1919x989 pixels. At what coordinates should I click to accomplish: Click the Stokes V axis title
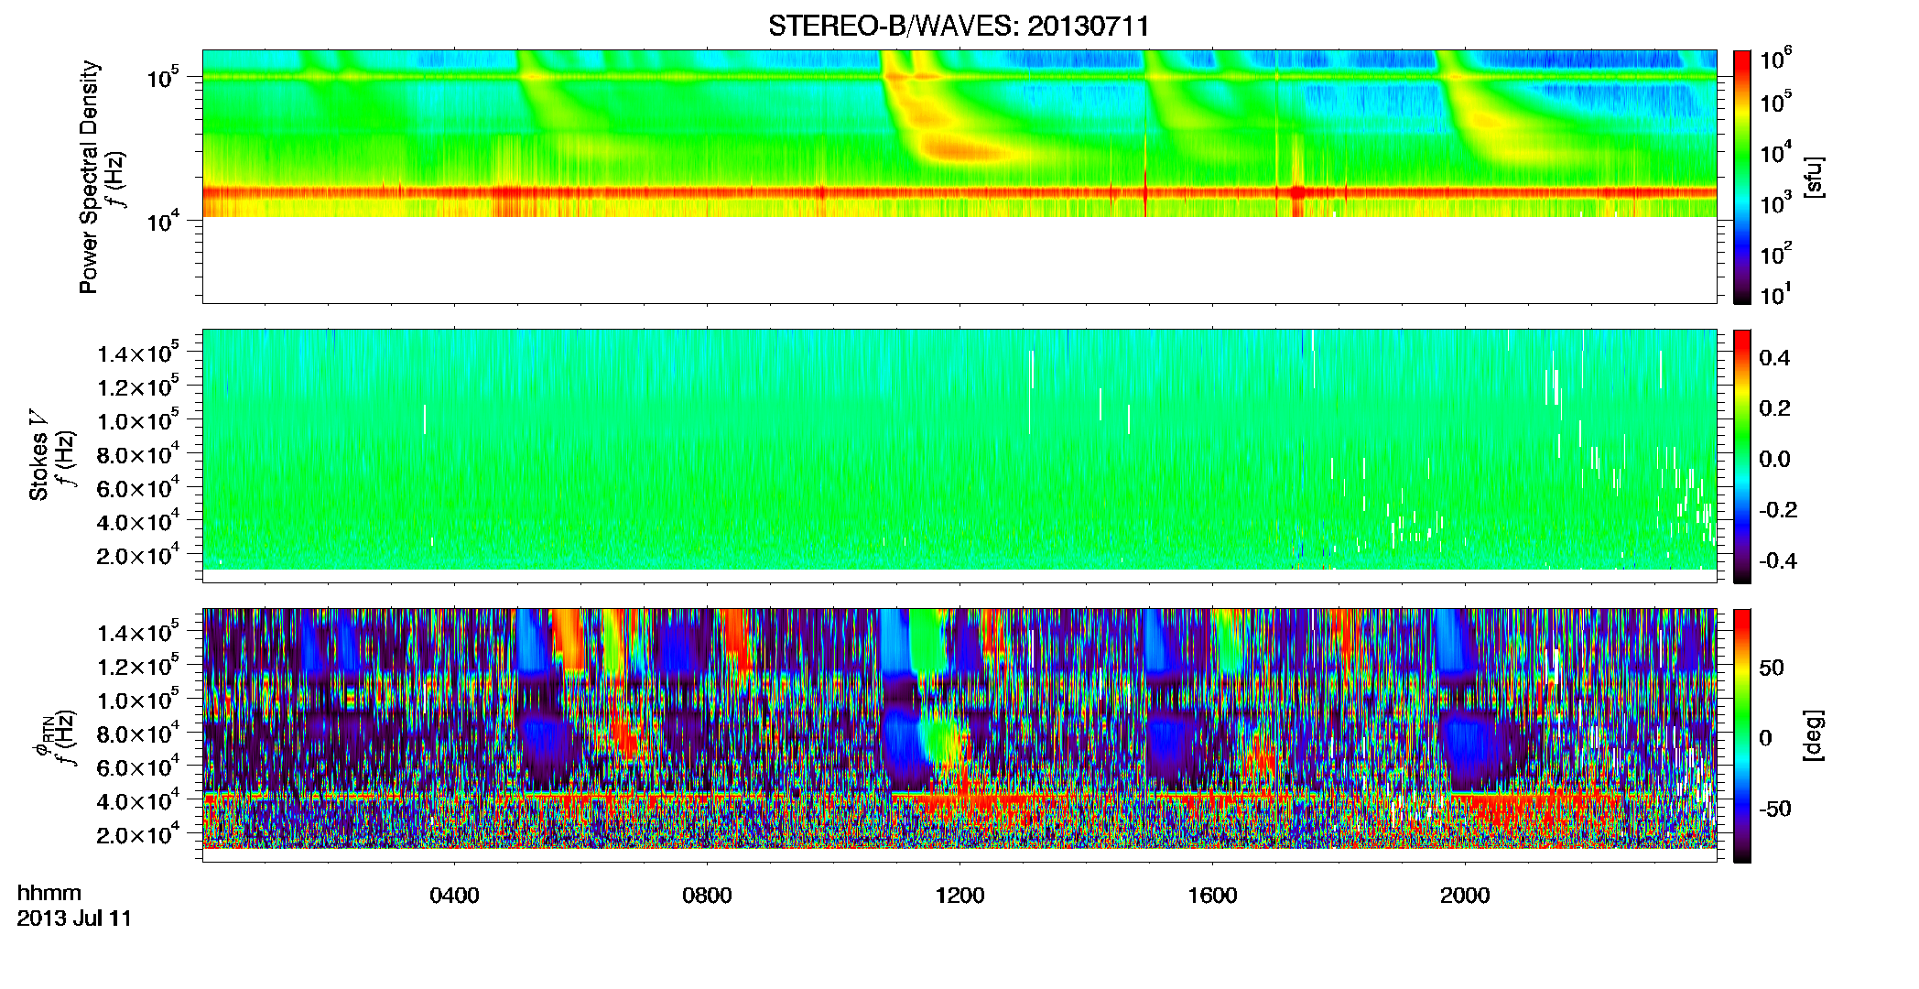click(39, 467)
